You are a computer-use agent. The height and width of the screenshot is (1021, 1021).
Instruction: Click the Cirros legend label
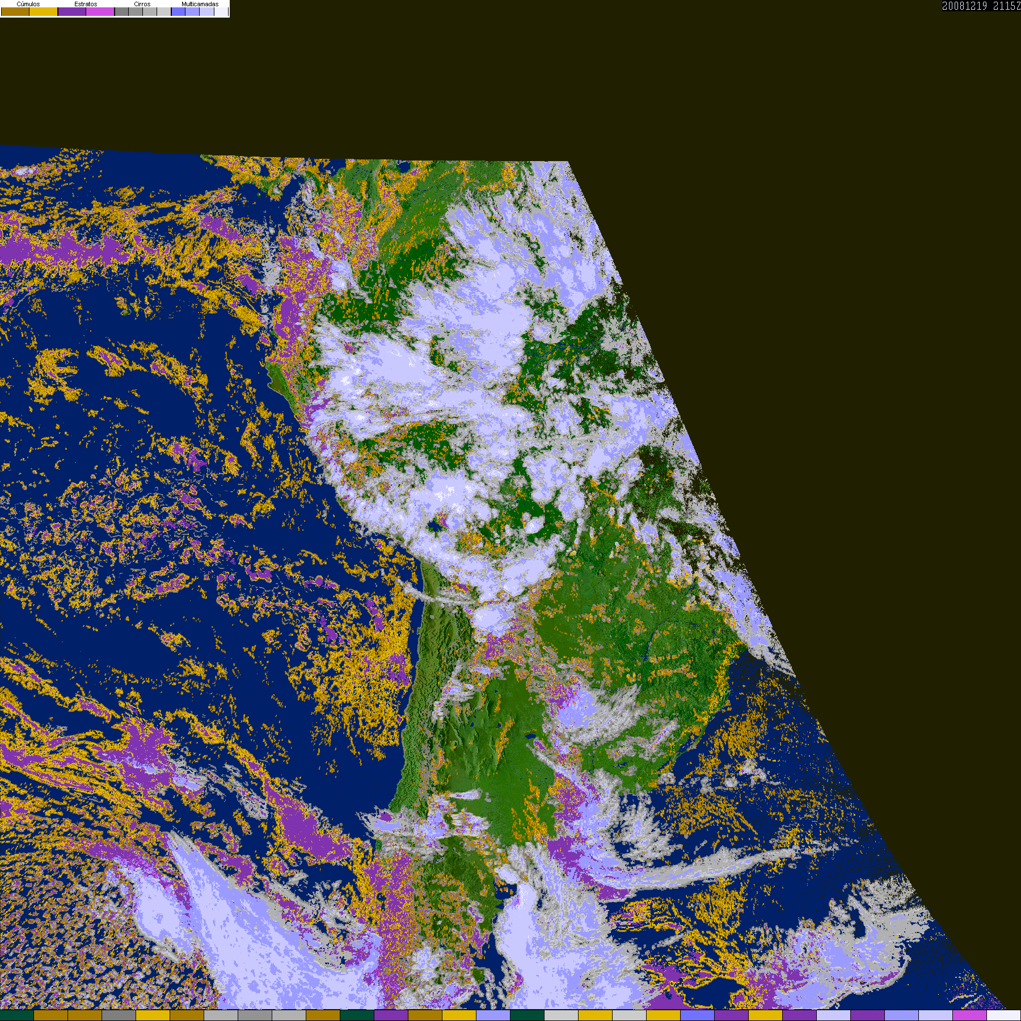142,4
